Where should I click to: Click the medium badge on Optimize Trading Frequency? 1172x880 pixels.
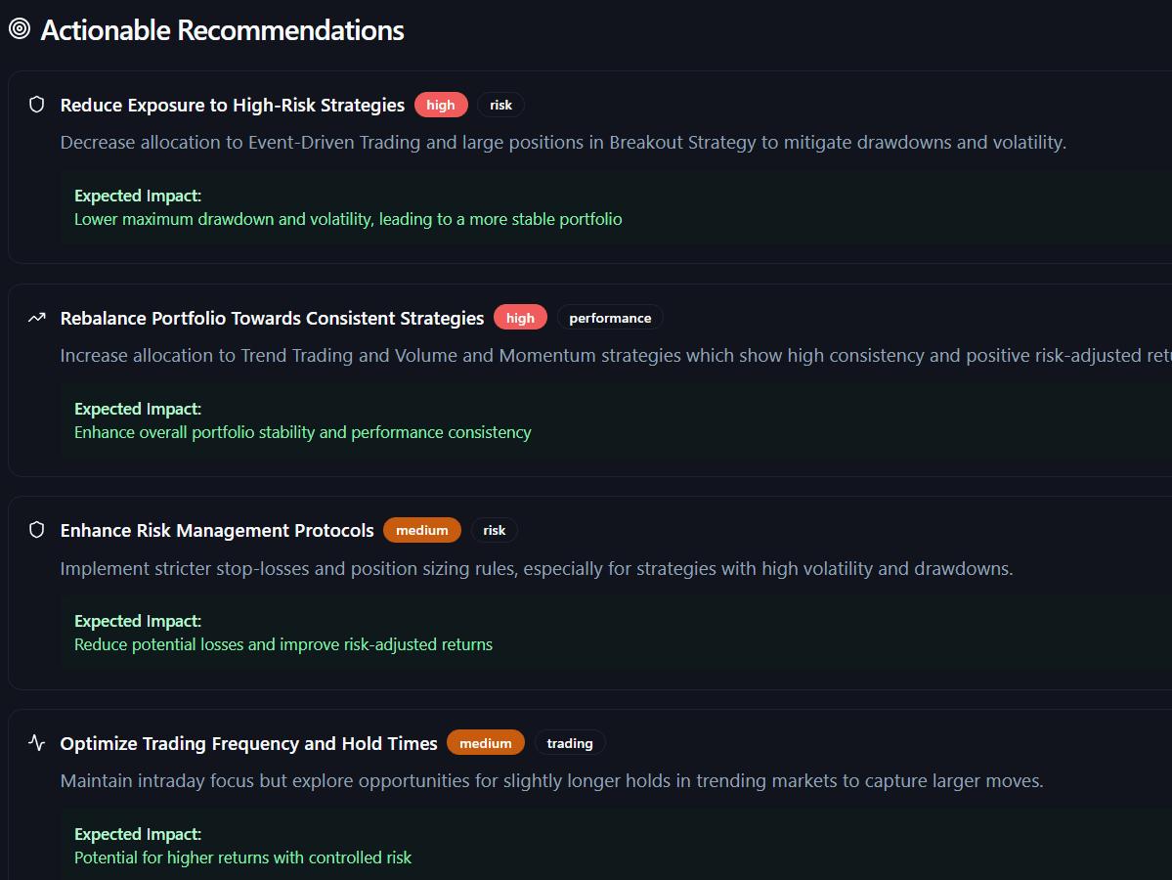(486, 742)
